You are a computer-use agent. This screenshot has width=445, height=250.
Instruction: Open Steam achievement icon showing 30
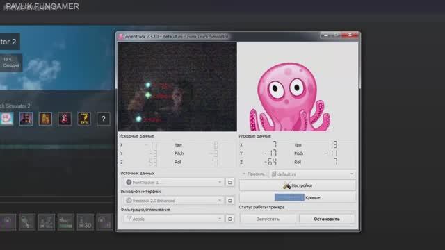[x=85, y=222]
